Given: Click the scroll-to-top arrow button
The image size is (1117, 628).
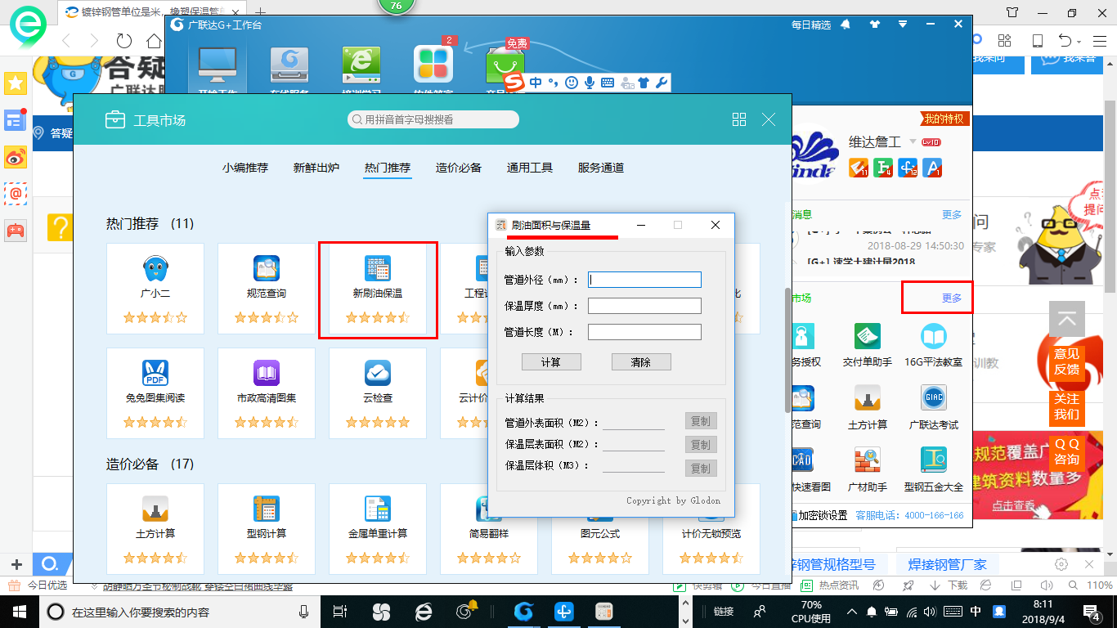Looking at the screenshot, I should [x=1067, y=320].
